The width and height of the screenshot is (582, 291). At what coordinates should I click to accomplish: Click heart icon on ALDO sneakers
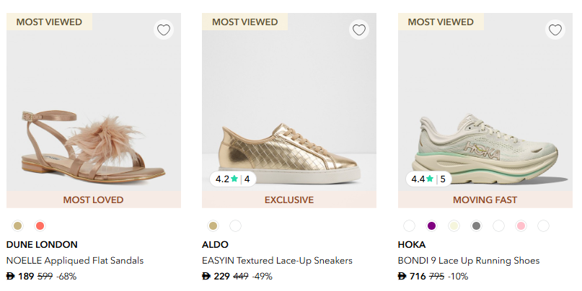(359, 30)
